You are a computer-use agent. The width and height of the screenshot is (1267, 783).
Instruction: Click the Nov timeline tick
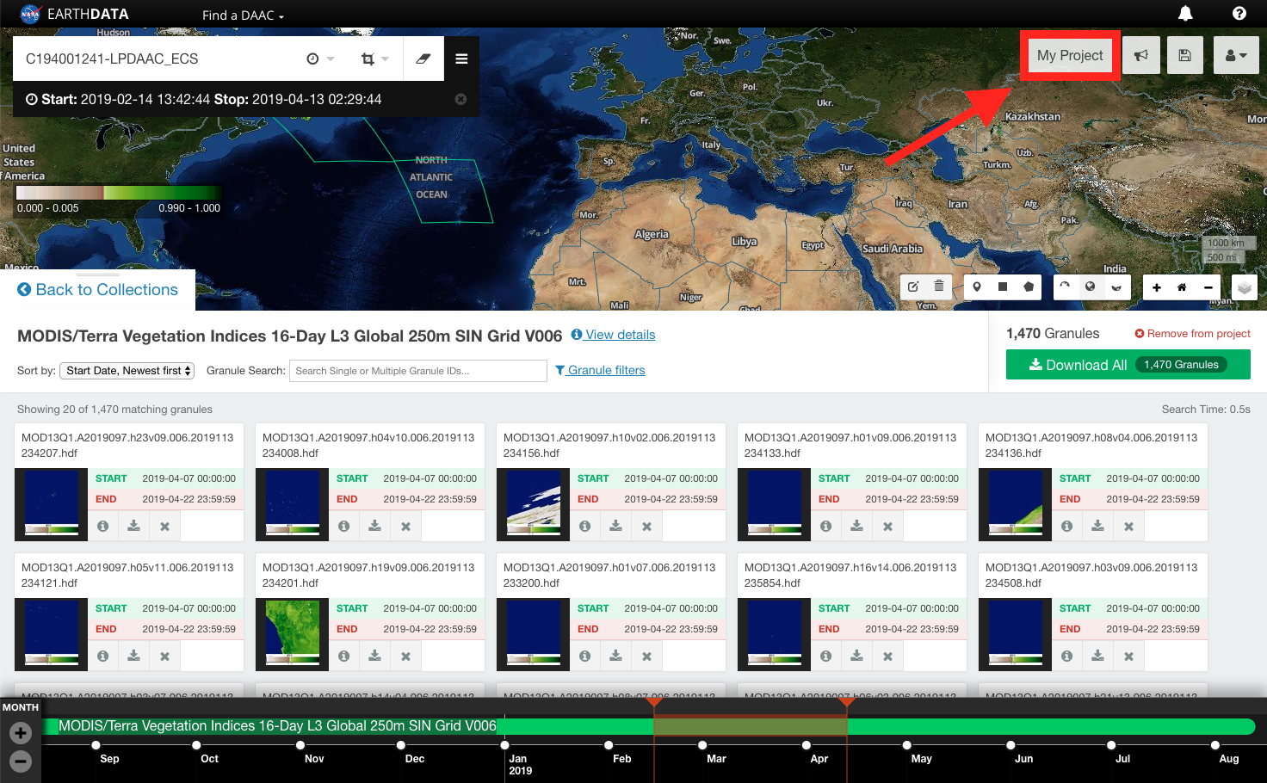coord(300,745)
